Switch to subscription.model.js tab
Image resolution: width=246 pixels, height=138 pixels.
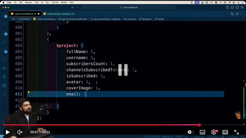pos(59,14)
